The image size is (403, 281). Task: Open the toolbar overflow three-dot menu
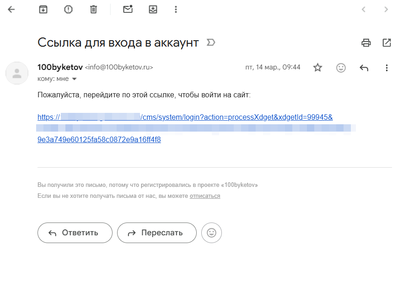(x=176, y=9)
